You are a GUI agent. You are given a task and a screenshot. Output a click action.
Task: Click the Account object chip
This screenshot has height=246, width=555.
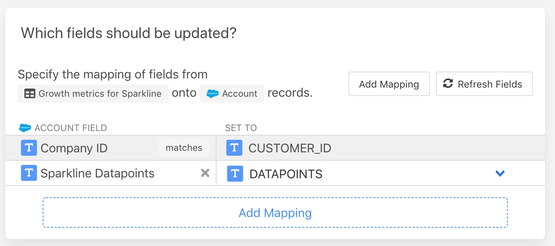pos(232,94)
